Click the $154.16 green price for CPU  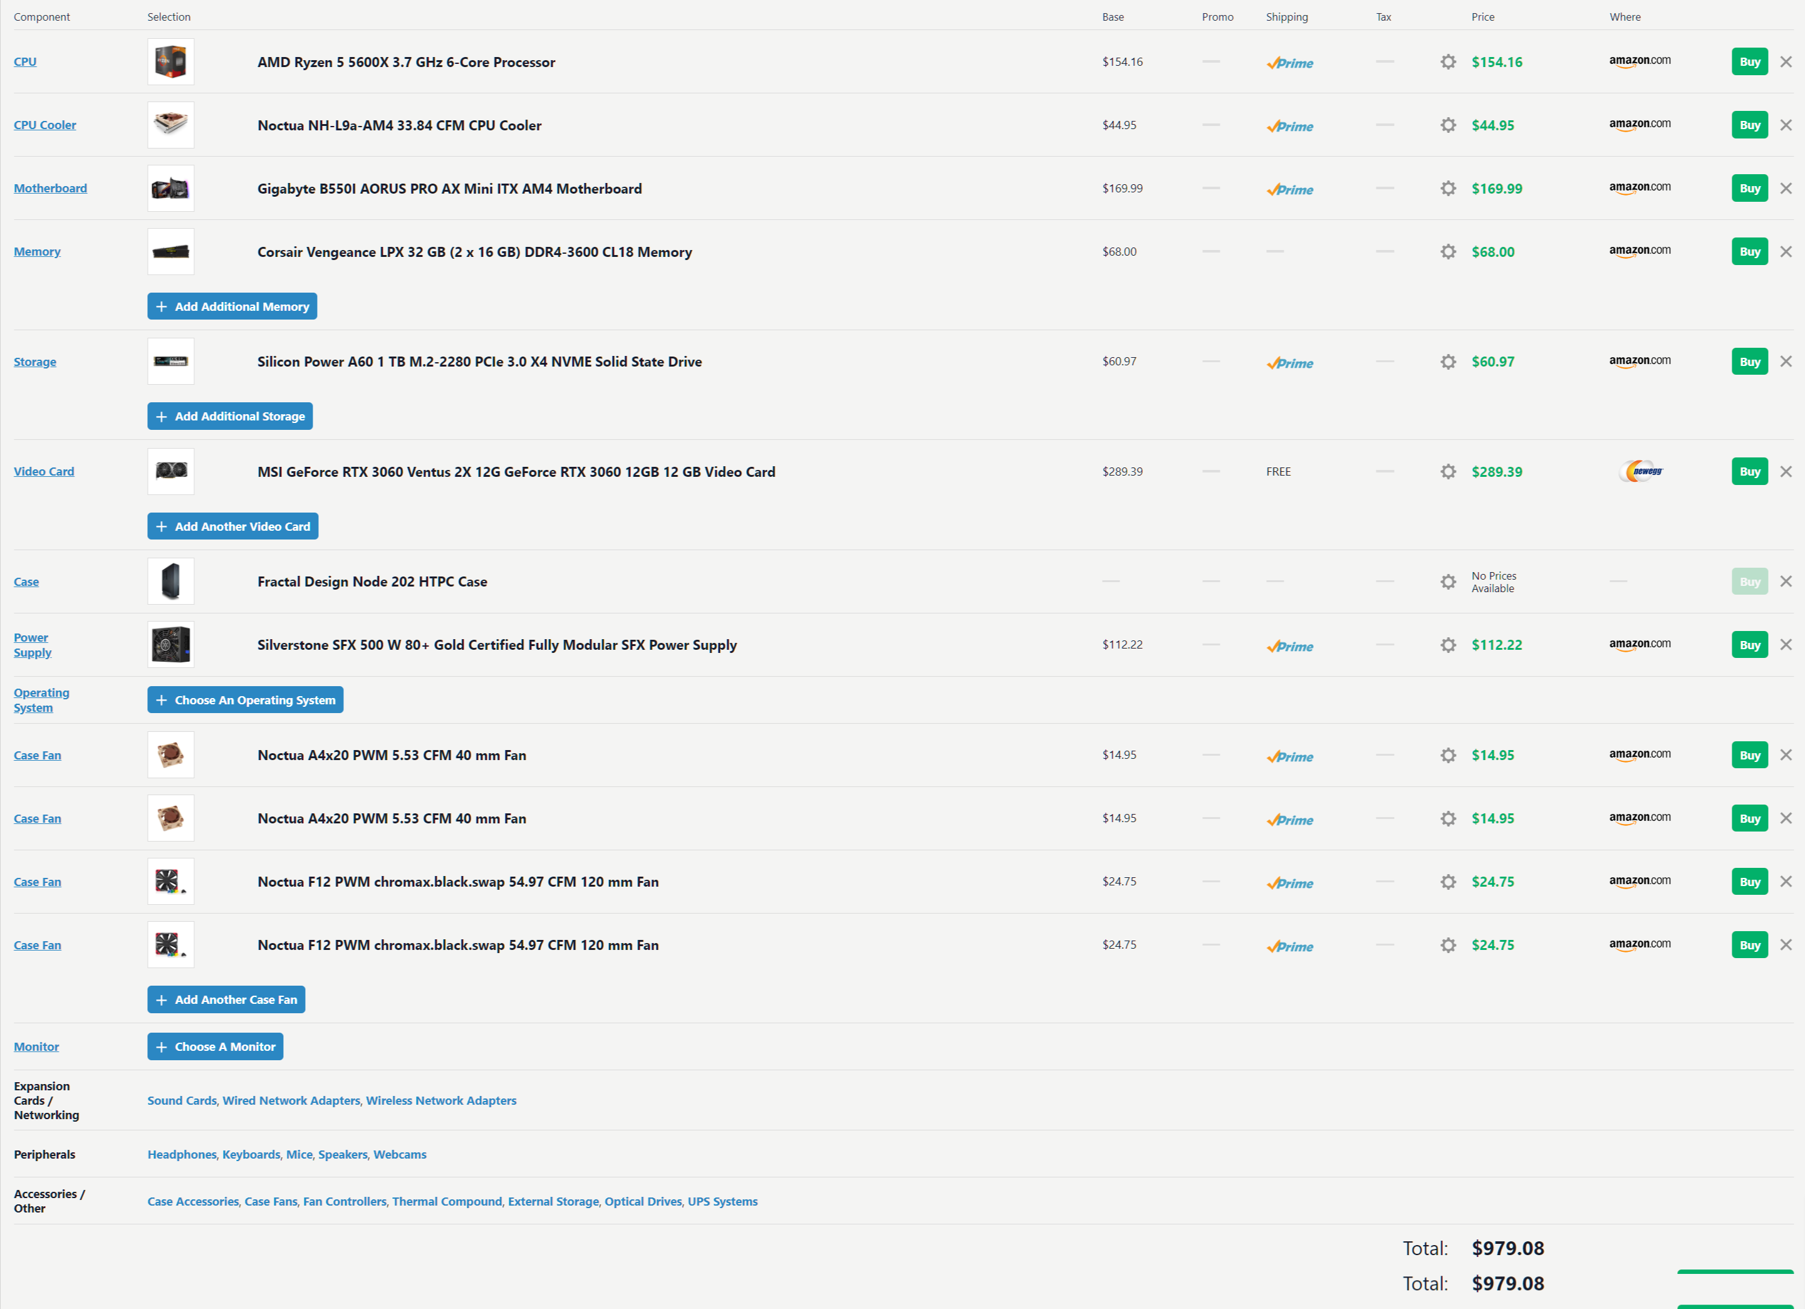pos(1497,62)
